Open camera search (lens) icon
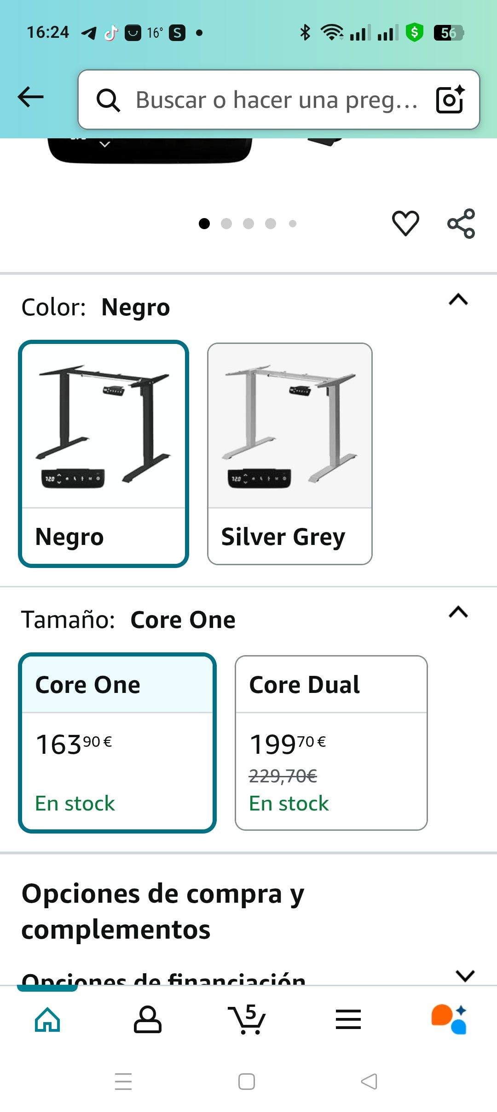This screenshot has width=497, height=1112. (x=450, y=99)
